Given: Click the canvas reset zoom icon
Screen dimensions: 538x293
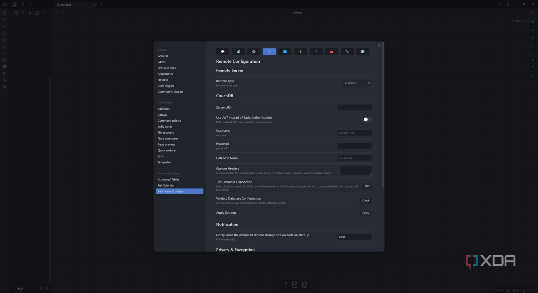Looking at the screenshot, I should [533, 37].
